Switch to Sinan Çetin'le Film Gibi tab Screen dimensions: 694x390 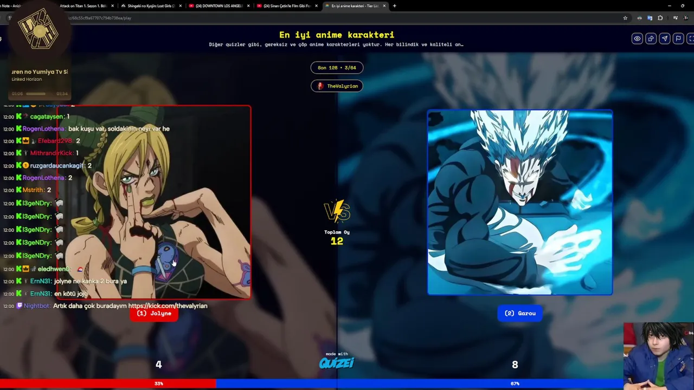coord(287,6)
